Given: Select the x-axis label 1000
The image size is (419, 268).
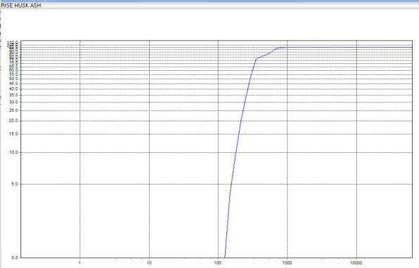Looking at the screenshot, I should (x=287, y=263).
